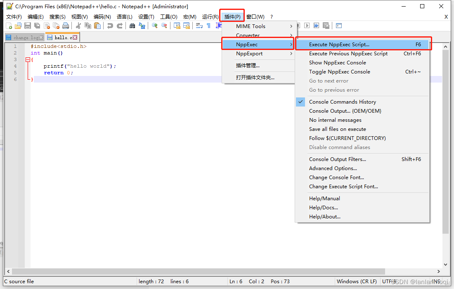Open the 窗口(W) menu
This screenshot has width=454, height=289.
pos(255,17)
